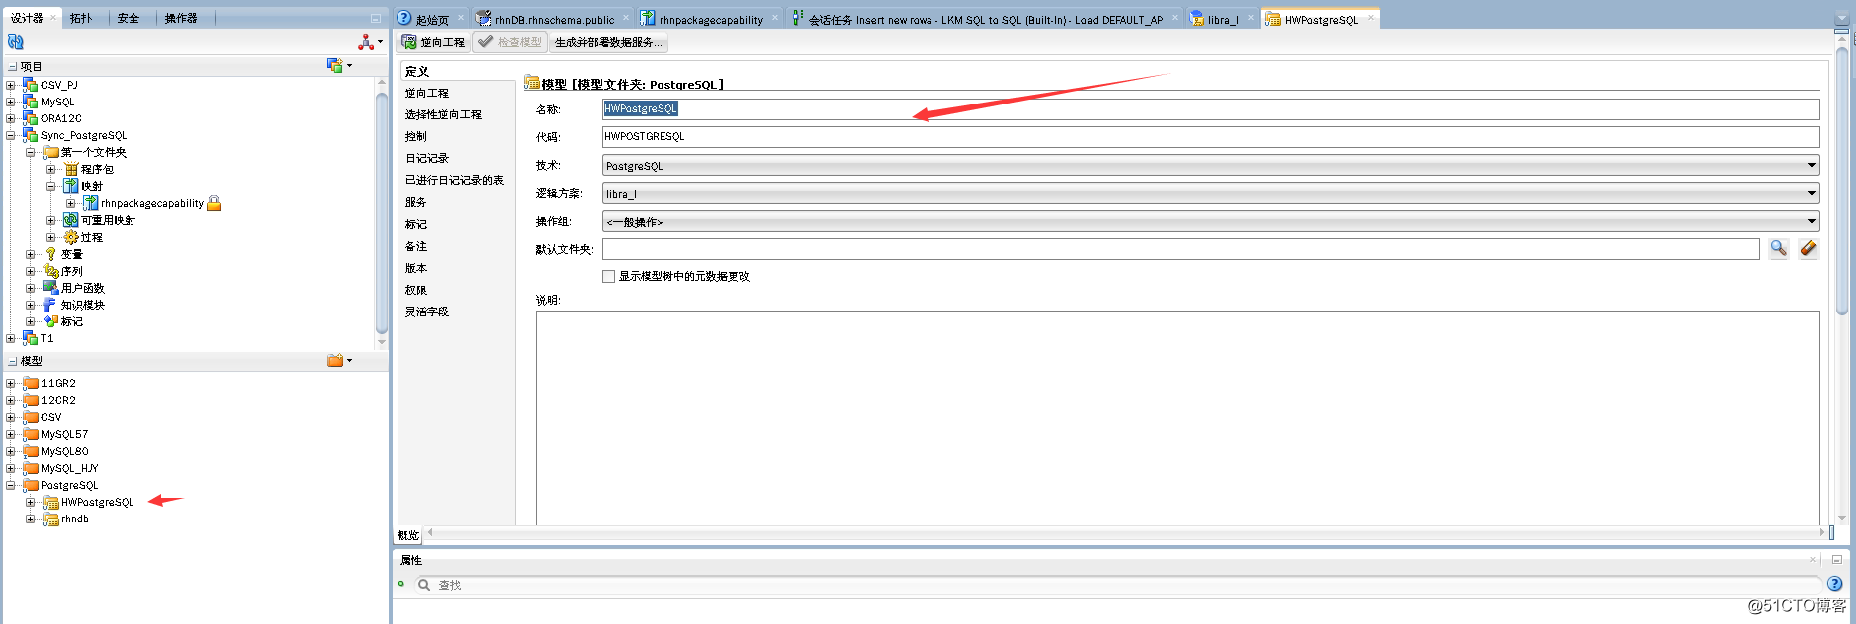The image size is (1856, 624).
Task: Click the eraser icon next to 默认文件夹
Action: coord(1808,249)
